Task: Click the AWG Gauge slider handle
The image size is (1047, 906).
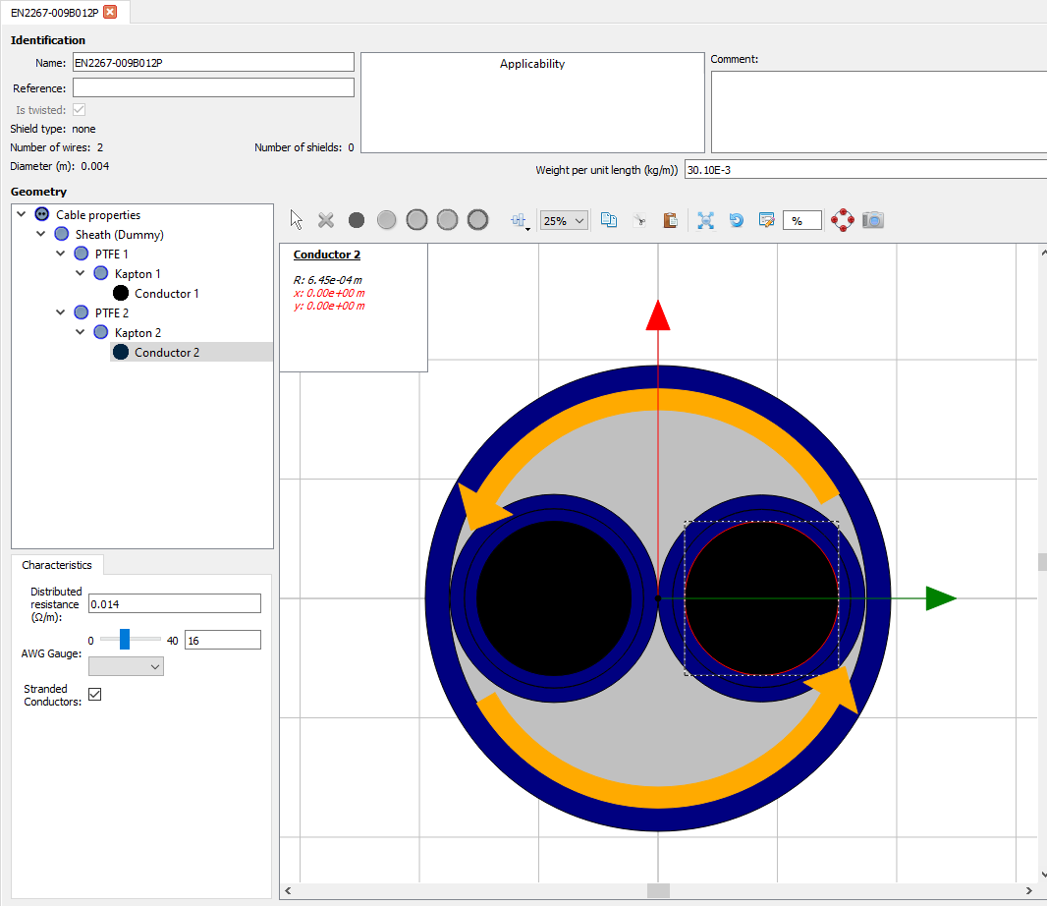Action: coord(125,640)
